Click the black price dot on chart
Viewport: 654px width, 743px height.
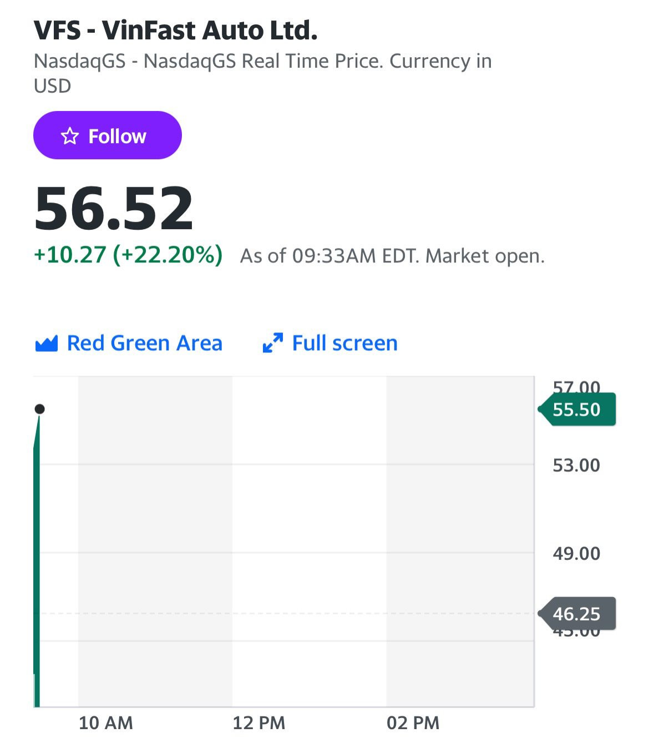(x=39, y=409)
